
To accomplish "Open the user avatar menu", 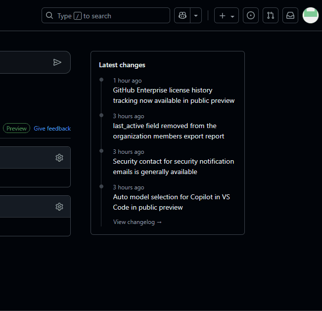I will [x=311, y=15].
